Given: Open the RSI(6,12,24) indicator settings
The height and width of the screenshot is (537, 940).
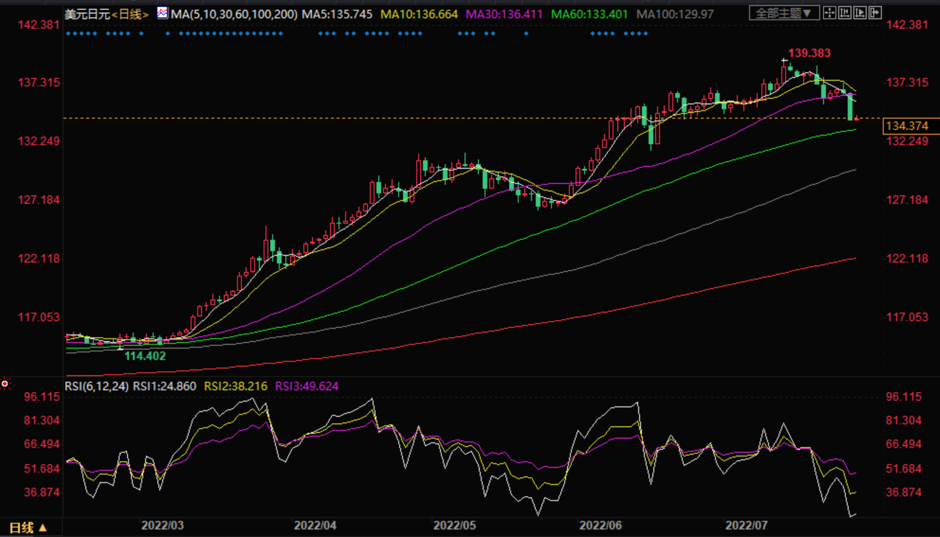Looking at the screenshot, I should [x=96, y=386].
